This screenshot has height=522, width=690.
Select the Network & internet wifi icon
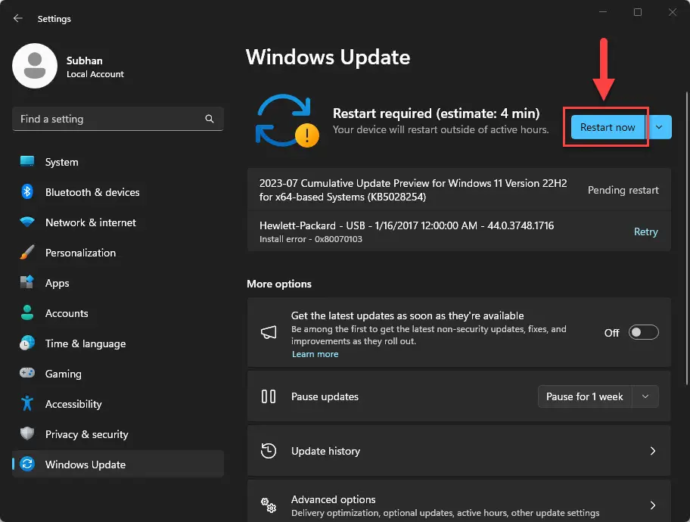coord(27,222)
